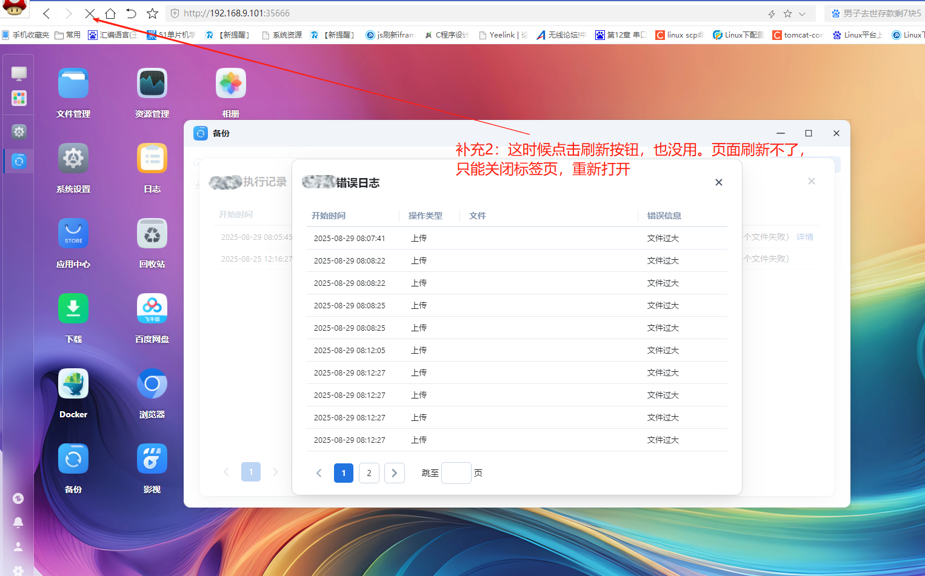The height and width of the screenshot is (576, 925).
Task: Launch the Docker desktop app
Action: pyautogui.click(x=73, y=384)
